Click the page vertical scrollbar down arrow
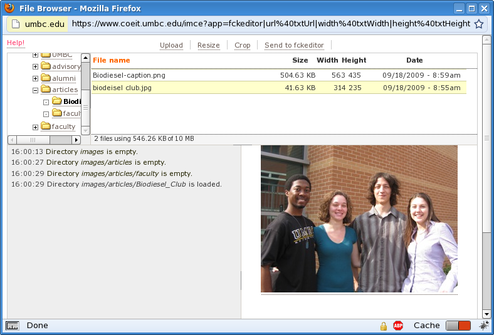Screen dimensions: 494x335 coord(486,314)
